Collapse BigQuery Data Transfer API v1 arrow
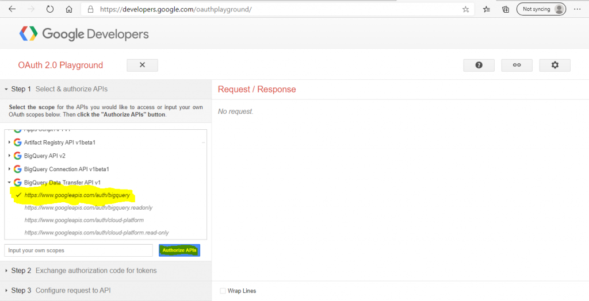This screenshot has width=589, height=301. (9, 183)
